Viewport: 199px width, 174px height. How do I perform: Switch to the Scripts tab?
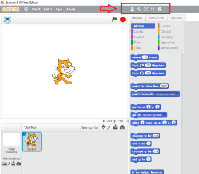137,18
